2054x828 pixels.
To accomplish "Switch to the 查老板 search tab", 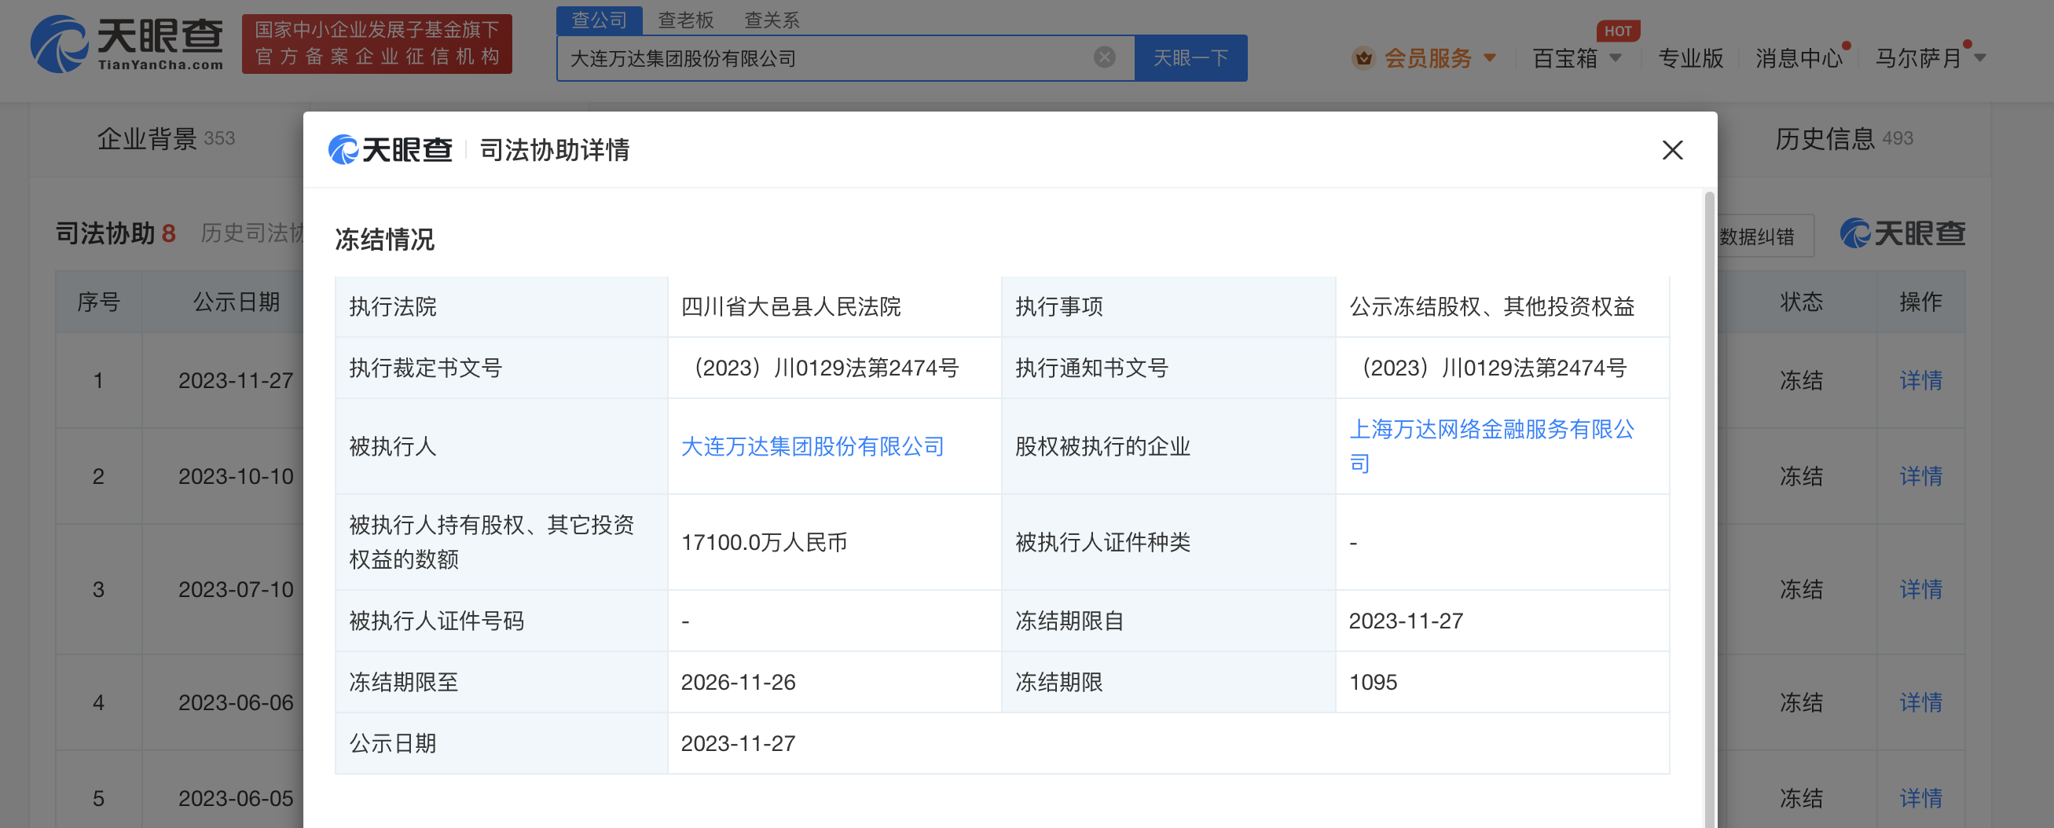I will 685,20.
